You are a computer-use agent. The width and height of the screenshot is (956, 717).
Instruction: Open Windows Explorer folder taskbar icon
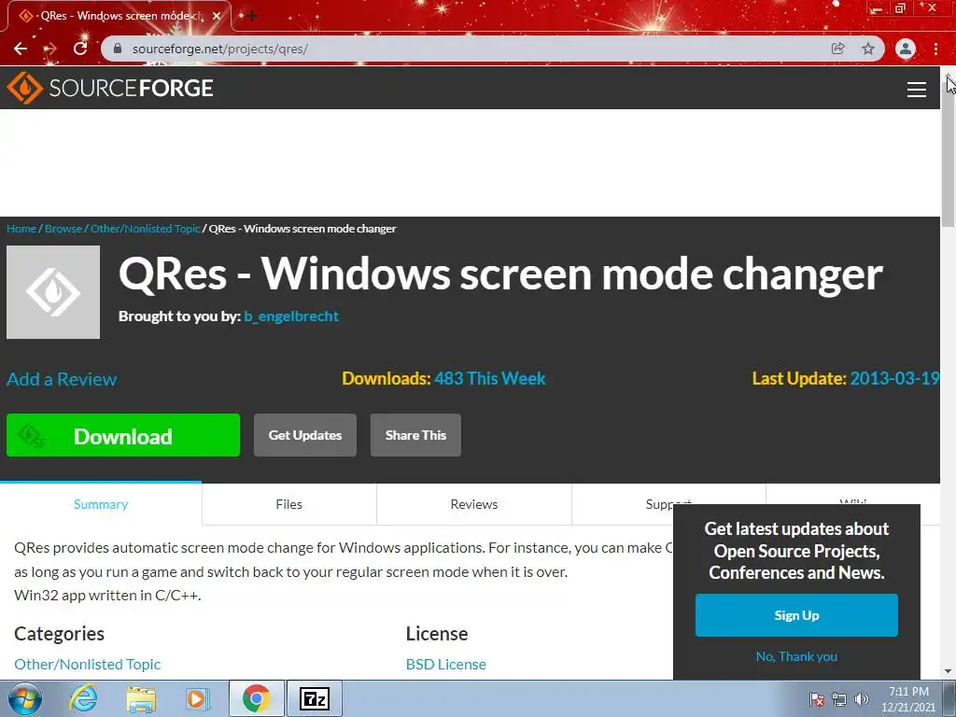coord(141,698)
